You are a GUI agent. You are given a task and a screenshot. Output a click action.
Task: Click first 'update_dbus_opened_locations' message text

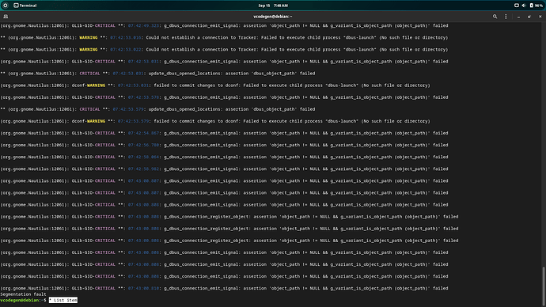(185, 74)
